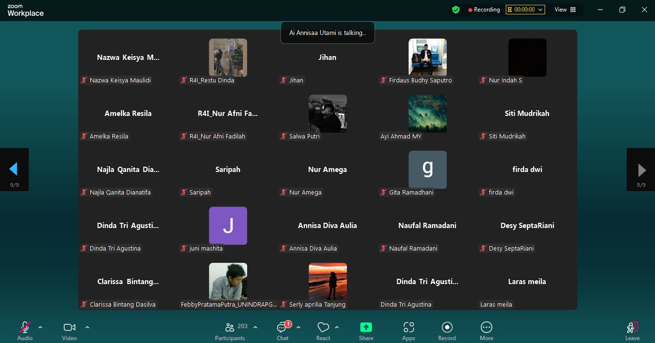Expand React options chevron
Viewport: 655px width, 343px height.
pos(337,327)
